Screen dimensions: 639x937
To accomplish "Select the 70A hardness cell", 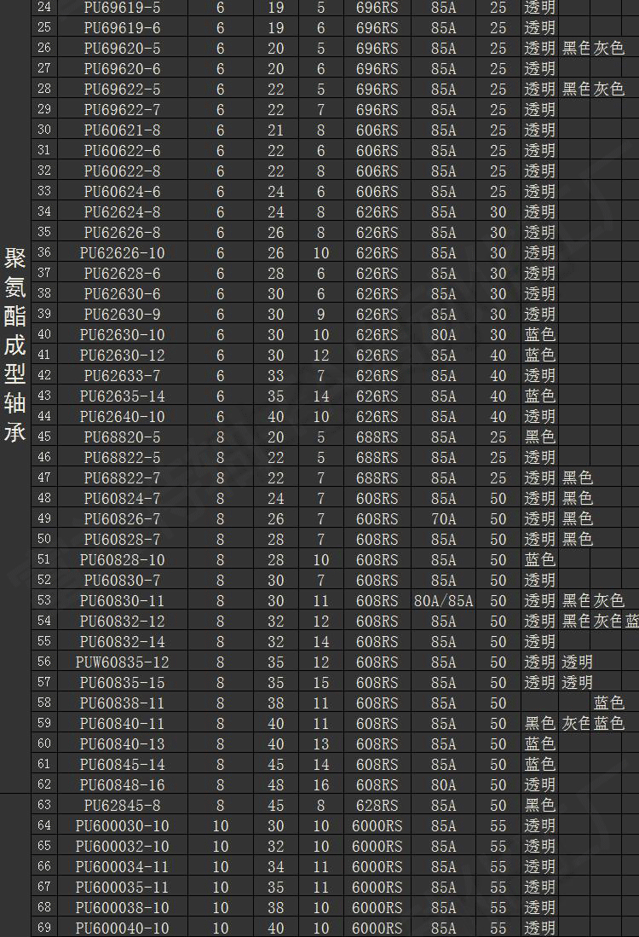I will 443,519.
